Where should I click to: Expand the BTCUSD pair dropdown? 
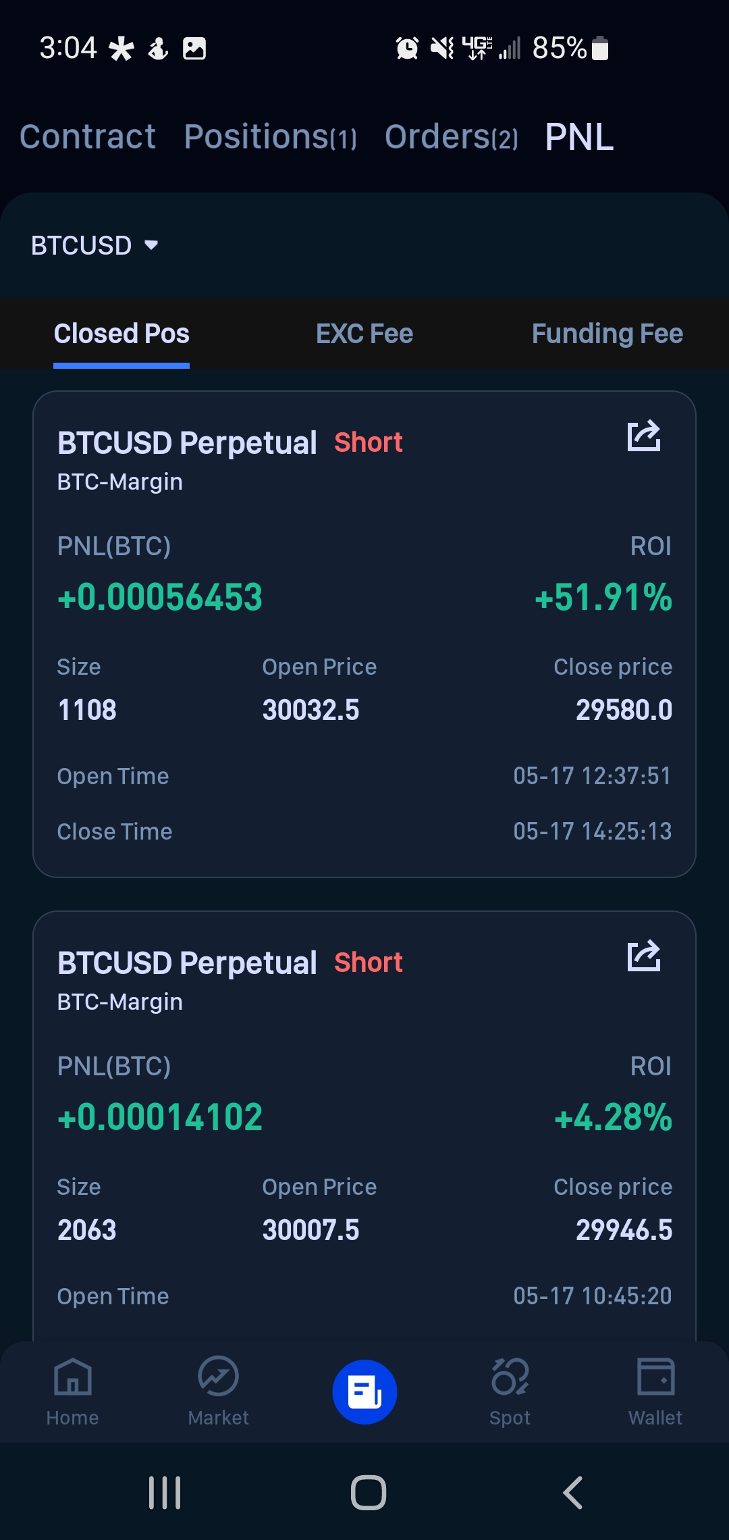tap(94, 245)
